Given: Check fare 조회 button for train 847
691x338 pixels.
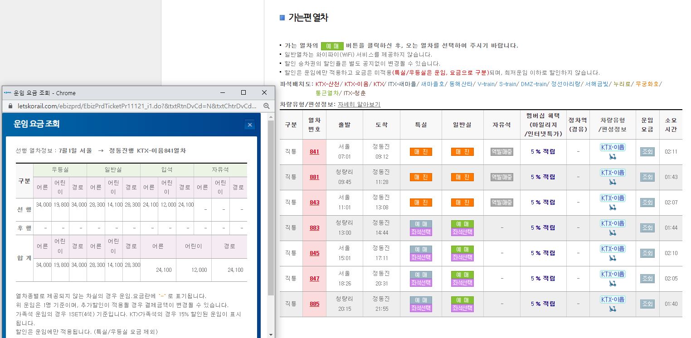Looking at the screenshot, I should tap(647, 279).
